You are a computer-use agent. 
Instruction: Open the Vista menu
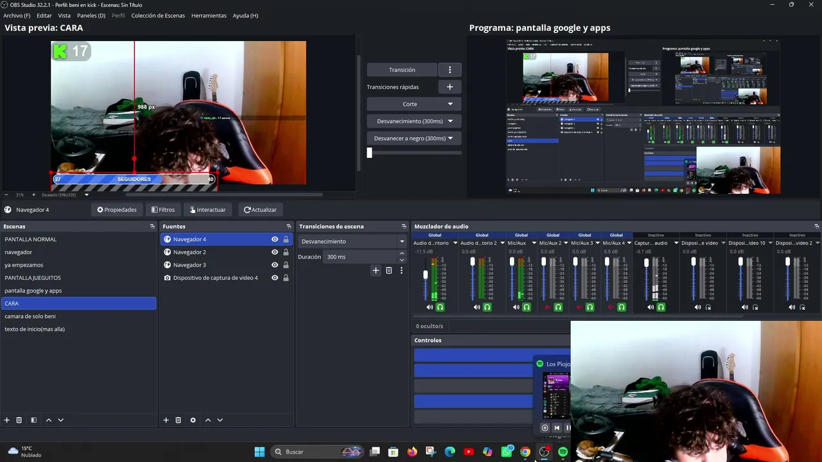click(64, 15)
